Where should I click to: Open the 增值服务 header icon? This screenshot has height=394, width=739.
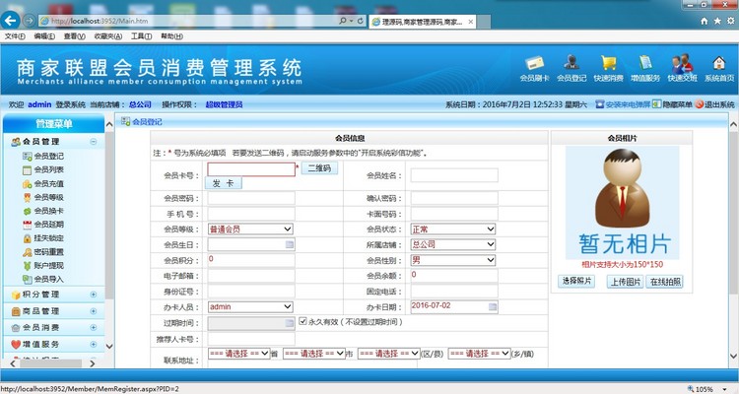click(645, 68)
